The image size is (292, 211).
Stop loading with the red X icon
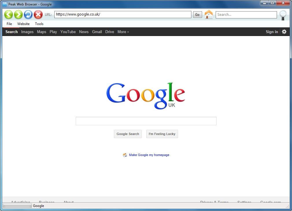click(38, 14)
